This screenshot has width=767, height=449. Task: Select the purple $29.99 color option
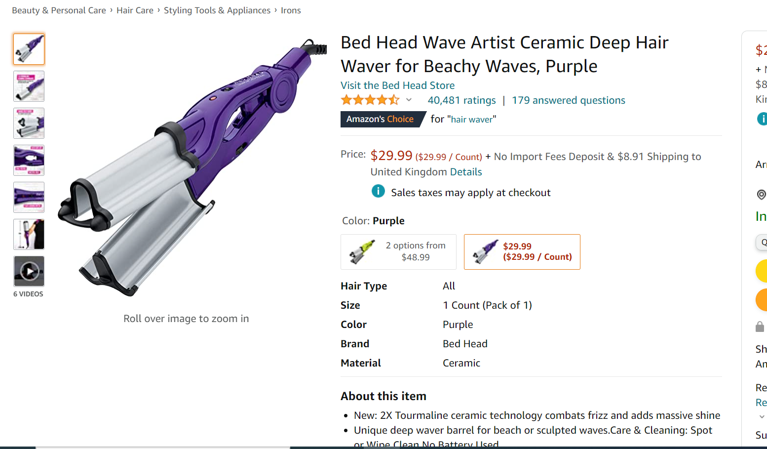[x=522, y=252]
